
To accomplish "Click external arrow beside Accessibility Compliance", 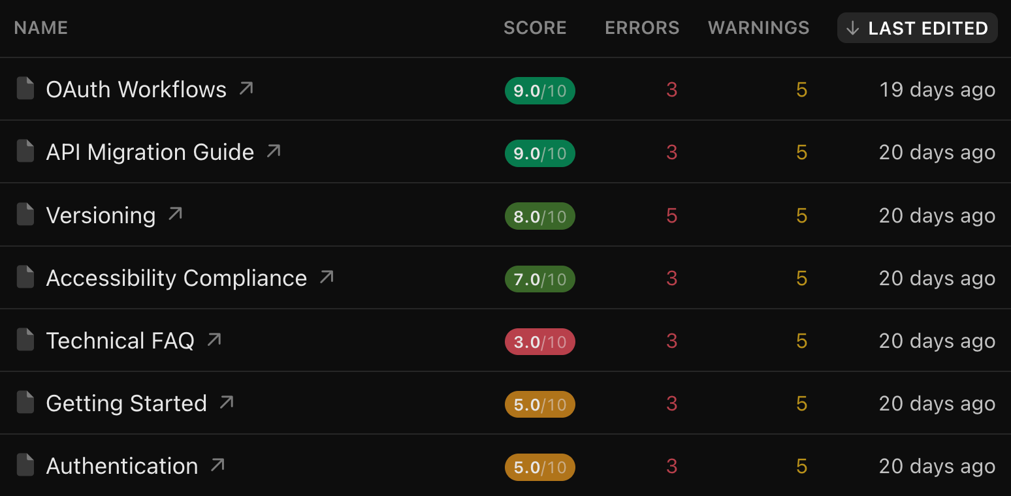I will (x=327, y=277).
